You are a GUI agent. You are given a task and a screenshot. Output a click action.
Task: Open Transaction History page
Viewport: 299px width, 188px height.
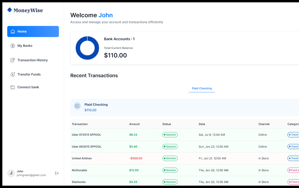[33, 60]
